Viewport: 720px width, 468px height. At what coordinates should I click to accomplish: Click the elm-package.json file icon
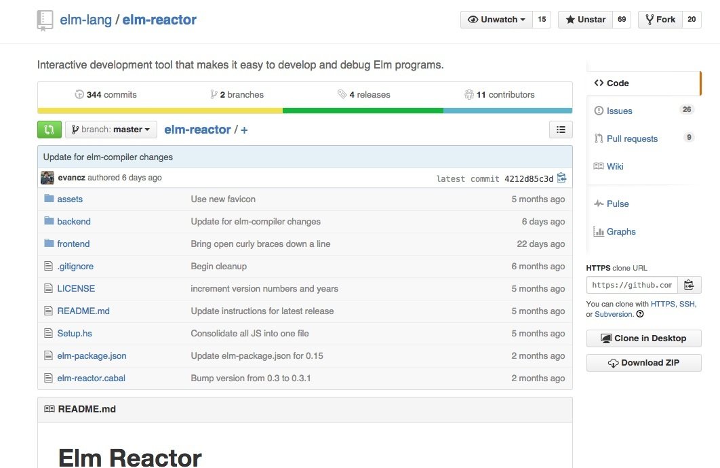(48, 355)
